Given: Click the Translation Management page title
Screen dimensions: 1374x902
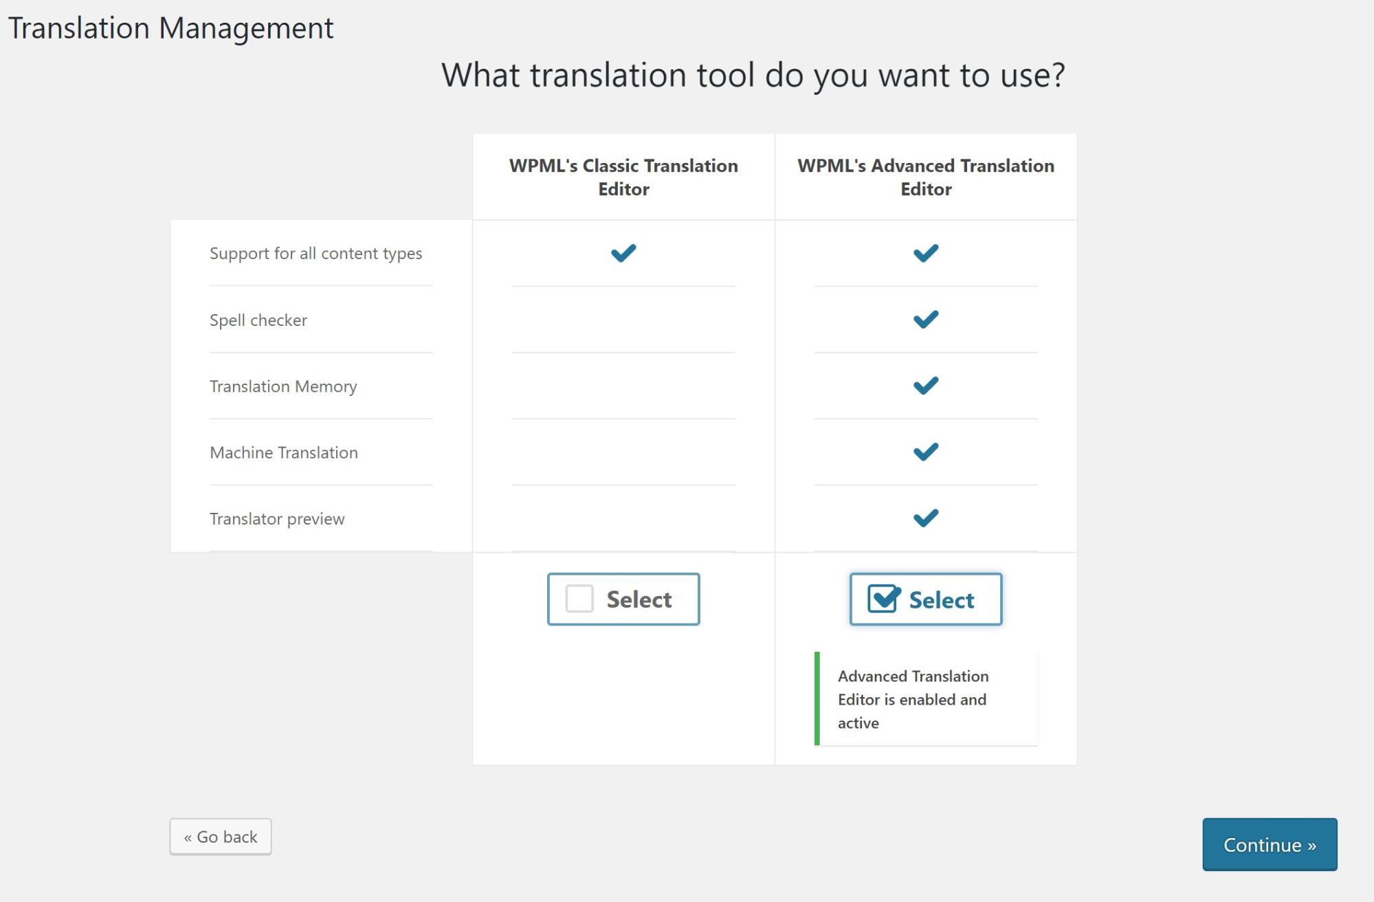Looking at the screenshot, I should 170,28.
